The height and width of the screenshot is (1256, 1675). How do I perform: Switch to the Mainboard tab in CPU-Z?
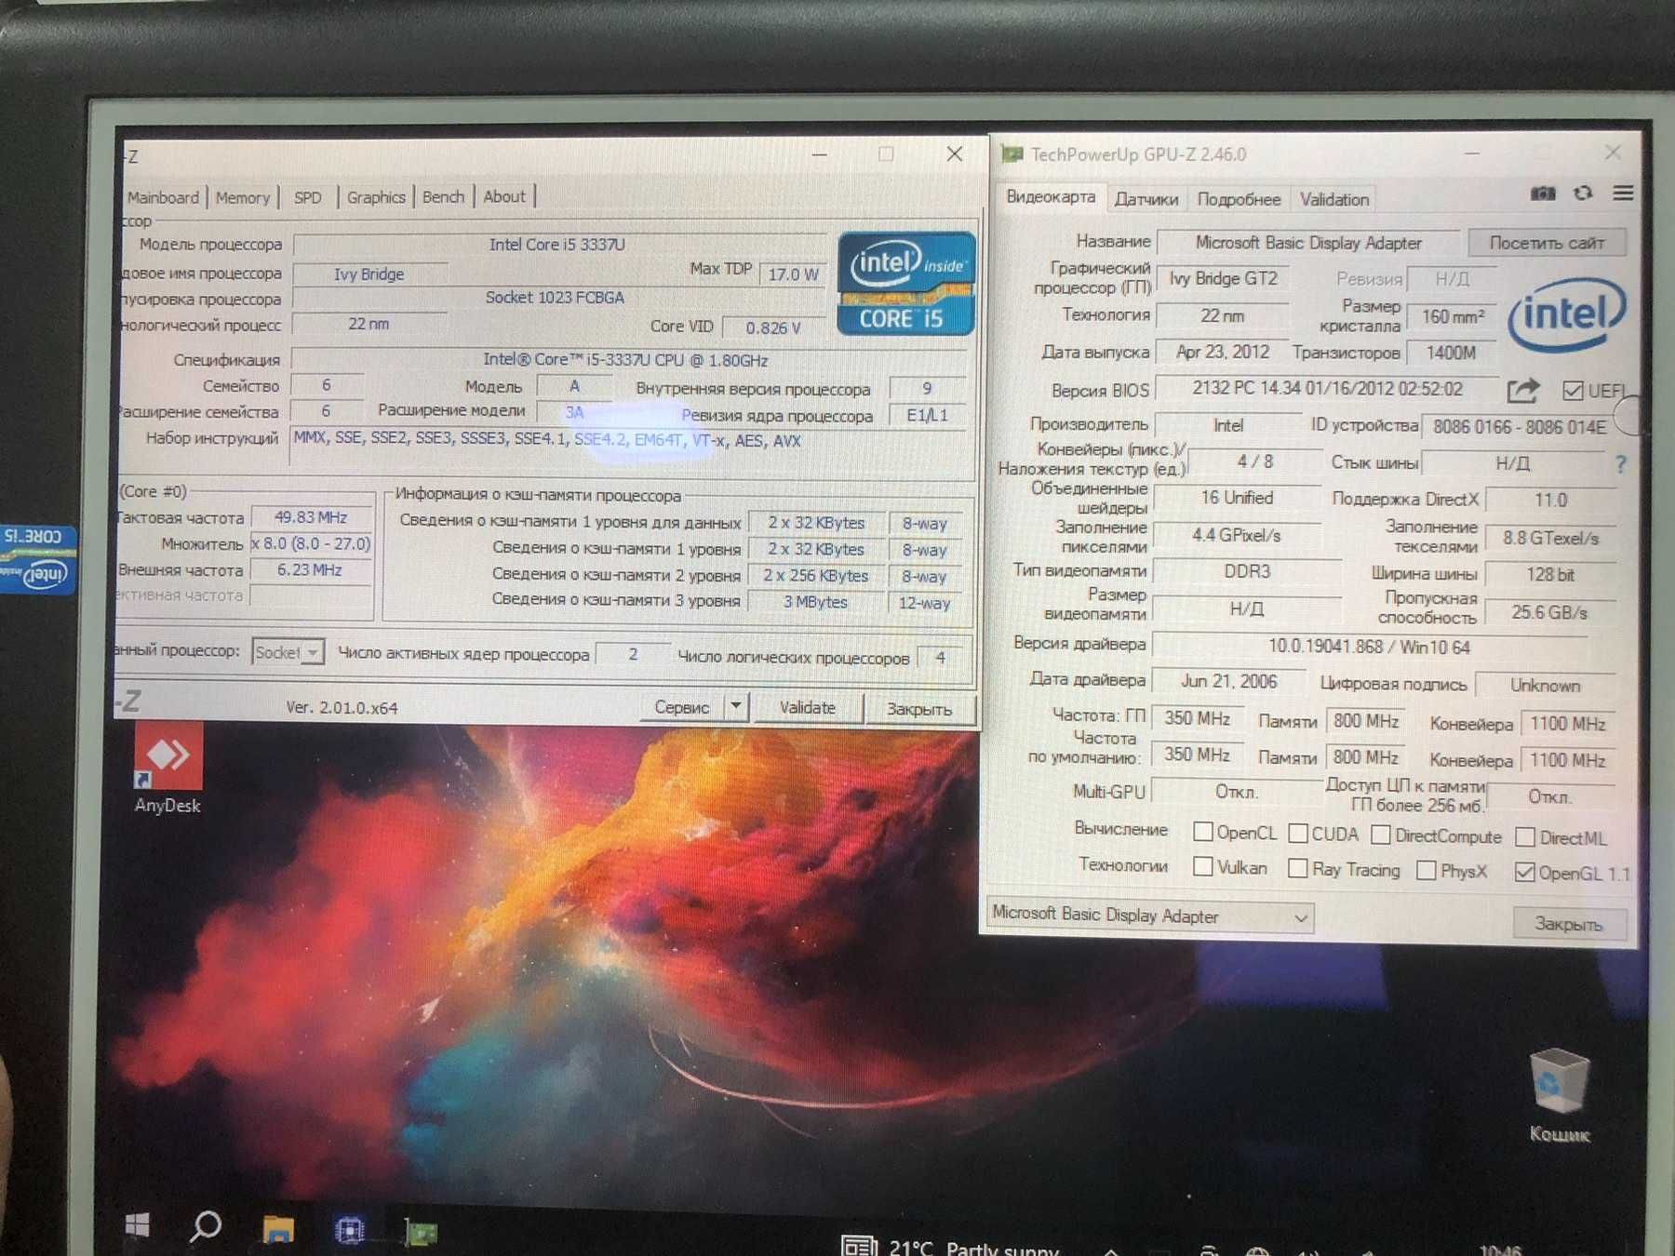(163, 197)
